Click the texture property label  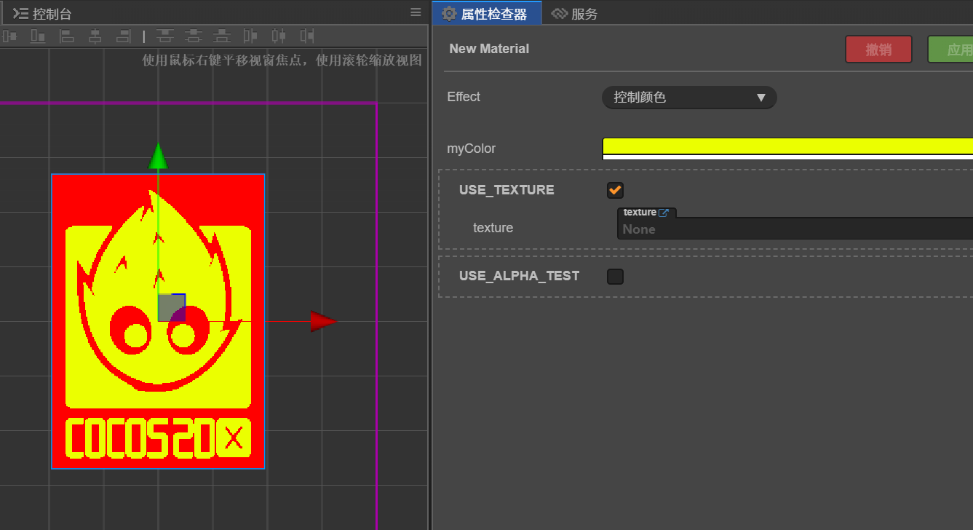(x=493, y=228)
